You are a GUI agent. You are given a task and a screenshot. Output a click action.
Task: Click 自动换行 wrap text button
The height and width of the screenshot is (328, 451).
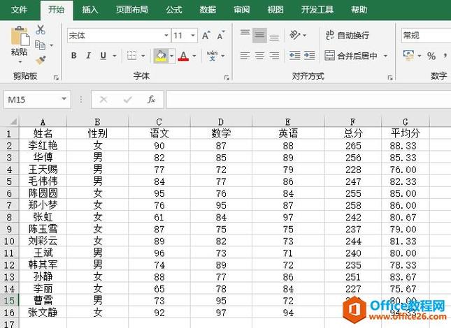click(348, 36)
